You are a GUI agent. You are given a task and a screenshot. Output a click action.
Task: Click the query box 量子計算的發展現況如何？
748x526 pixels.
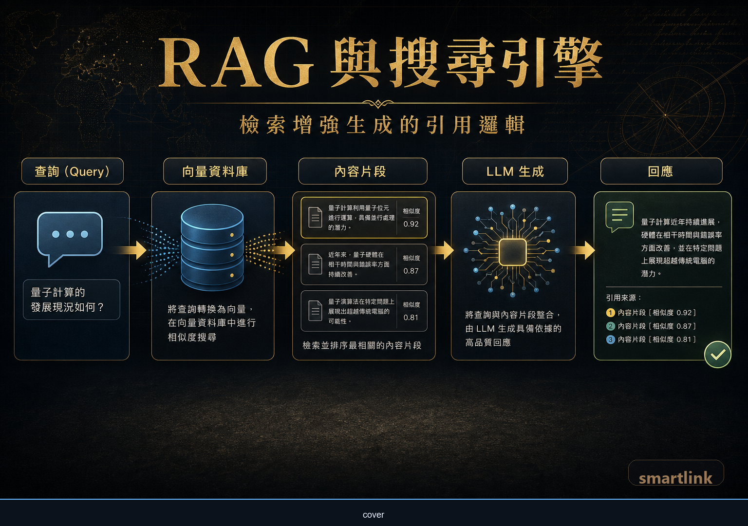point(72,300)
